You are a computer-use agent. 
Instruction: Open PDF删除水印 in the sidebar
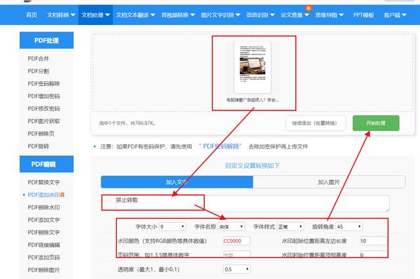point(44,207)
